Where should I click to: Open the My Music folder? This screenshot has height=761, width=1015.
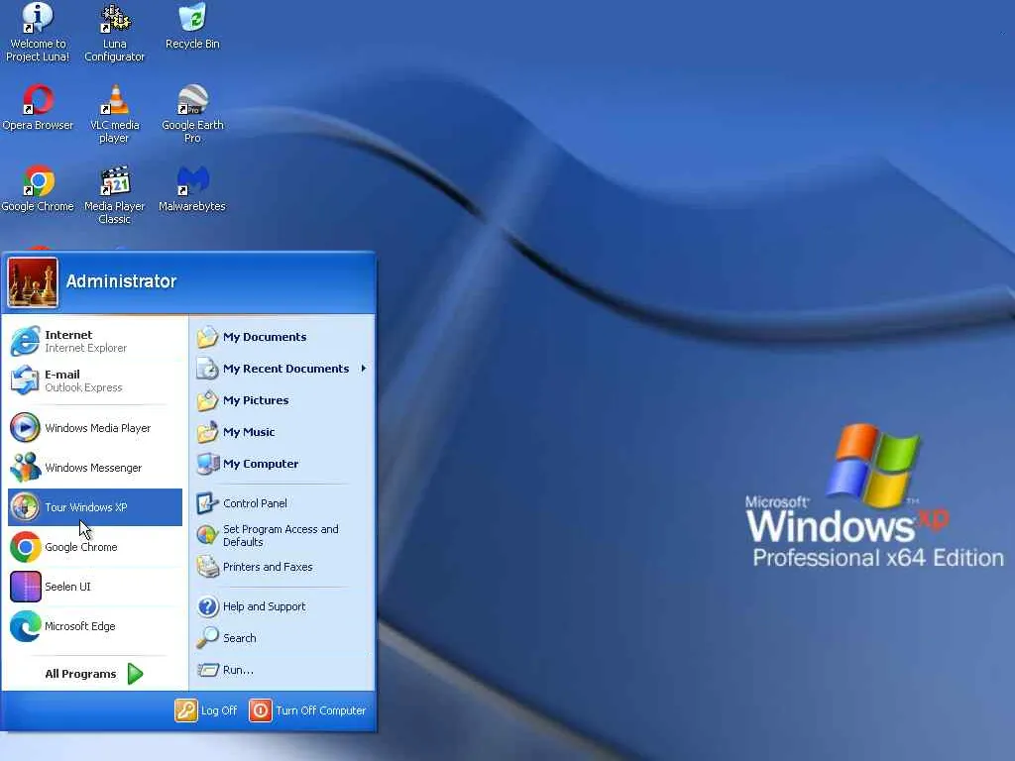(282, 432)
